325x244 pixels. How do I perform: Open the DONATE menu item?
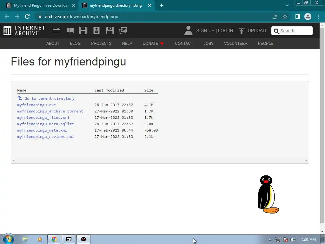coord(153,43)
